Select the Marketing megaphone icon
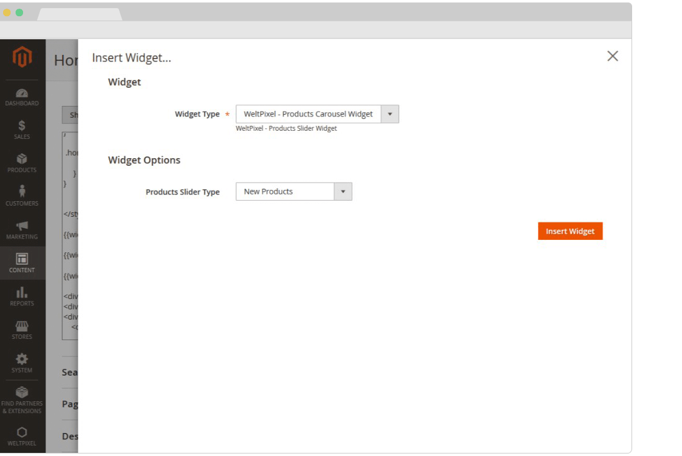This screenshot has width=682, height=456. coord(22,230)
